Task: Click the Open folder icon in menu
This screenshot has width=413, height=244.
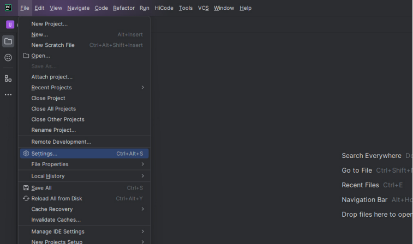Action: (26, 56)
